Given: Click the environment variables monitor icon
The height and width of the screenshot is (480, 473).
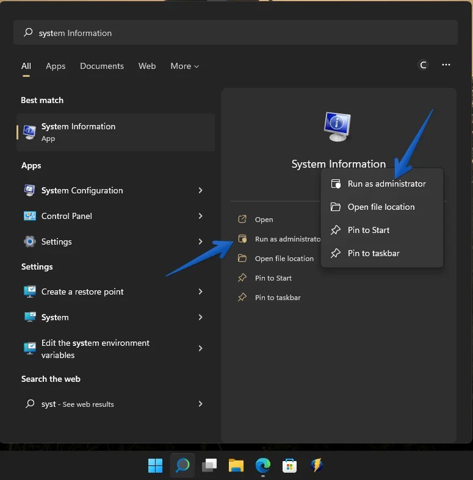Looking at the screenshot, I should point(30,348).
